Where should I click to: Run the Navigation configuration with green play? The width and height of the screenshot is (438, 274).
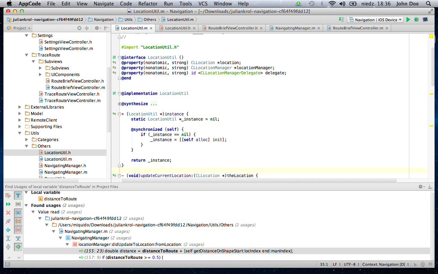[x=408, y=20]
